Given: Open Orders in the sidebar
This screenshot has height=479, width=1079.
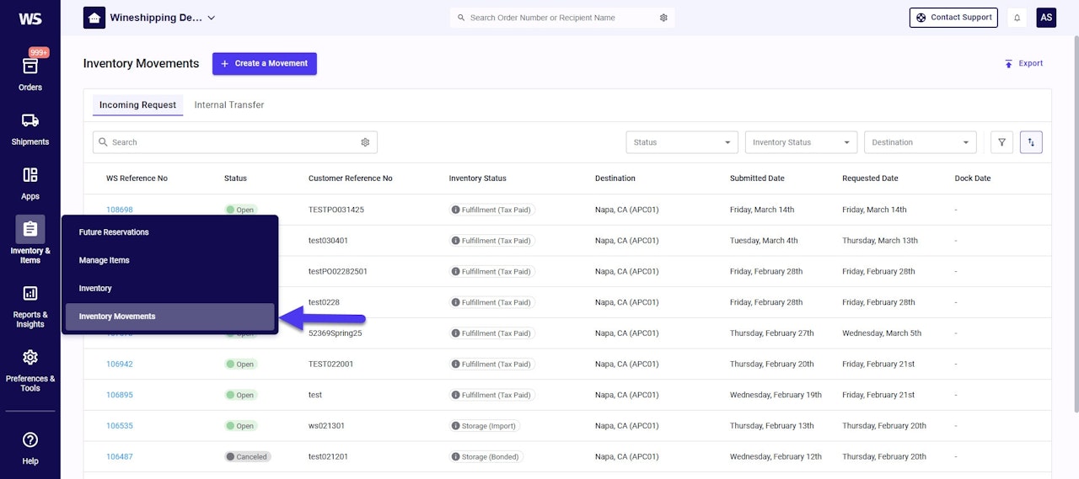Looking at the screenshot, I should 30,72.
